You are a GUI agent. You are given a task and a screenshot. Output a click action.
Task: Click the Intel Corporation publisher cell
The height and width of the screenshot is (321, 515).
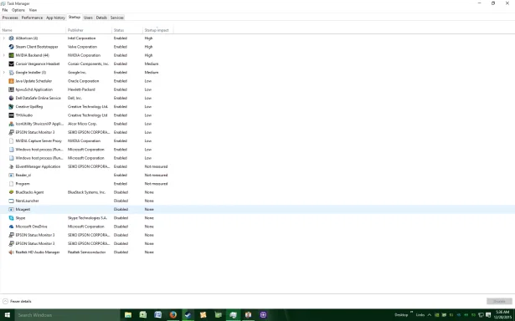tap(81, 38)
